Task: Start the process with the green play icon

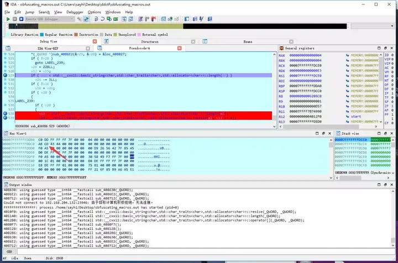Action: click(x=8, y=19)
